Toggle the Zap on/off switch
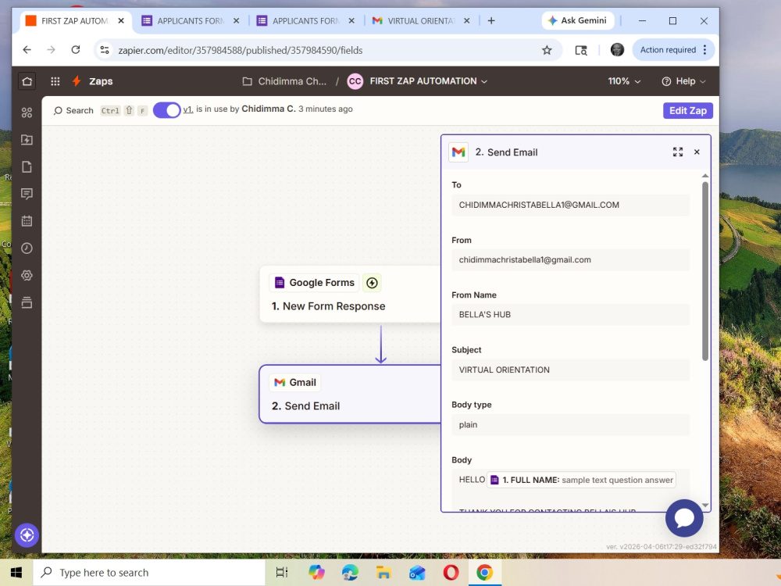781x586 pixels. pos(166,110)
